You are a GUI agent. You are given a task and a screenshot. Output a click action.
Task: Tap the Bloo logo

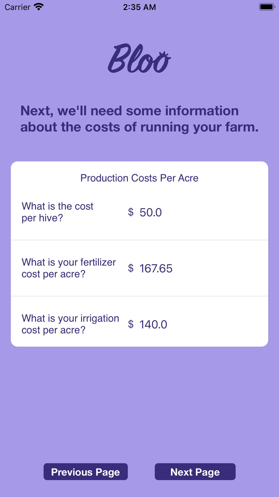point(139,58)
